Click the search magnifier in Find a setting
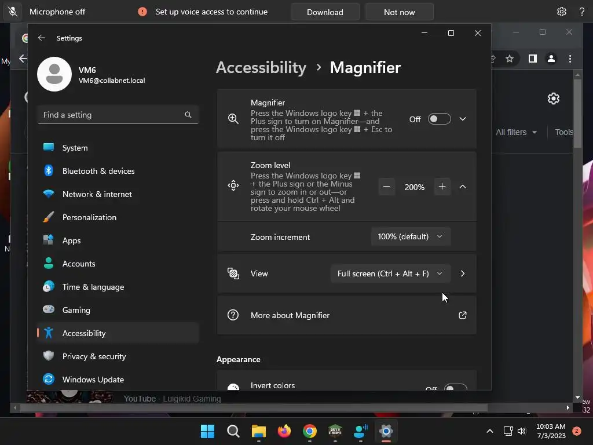Screen dimensions: 593x445 pyautogui.click(x=188, y=115)
